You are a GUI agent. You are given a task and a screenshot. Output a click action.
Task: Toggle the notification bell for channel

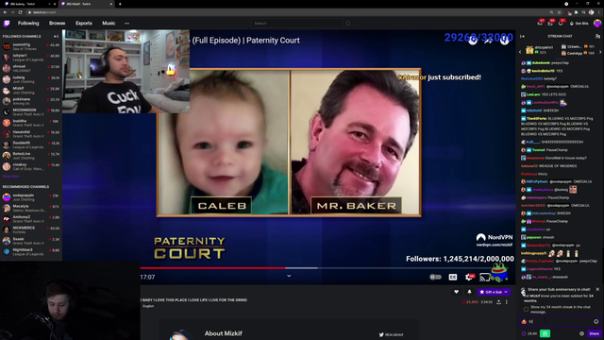(469, 292)
